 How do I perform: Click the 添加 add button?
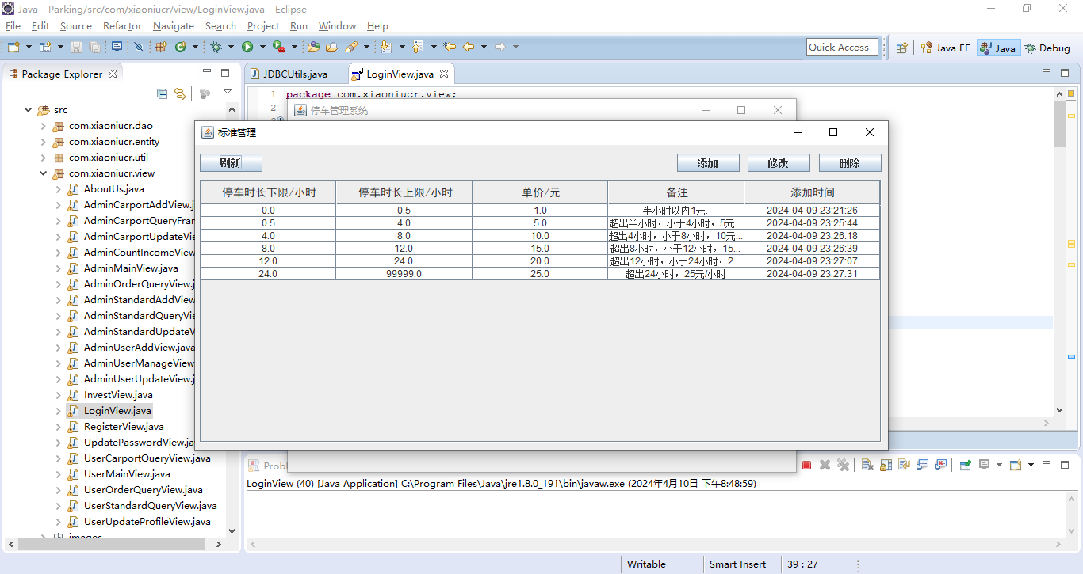[708, 163]
